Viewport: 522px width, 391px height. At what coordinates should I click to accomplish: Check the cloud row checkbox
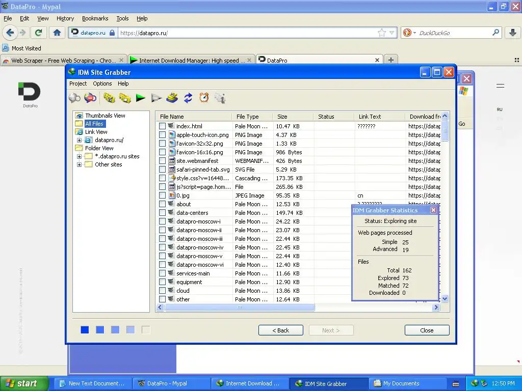point(162,290)
